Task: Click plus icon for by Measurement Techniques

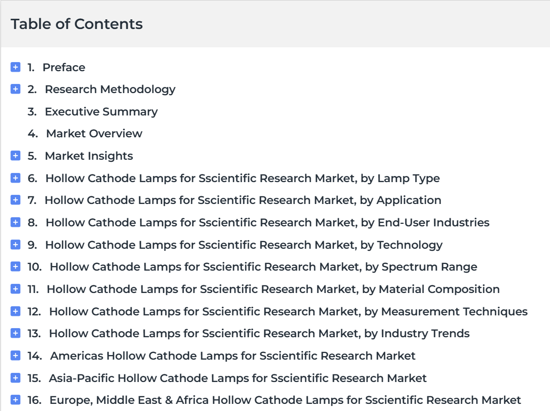Action: 15,311
